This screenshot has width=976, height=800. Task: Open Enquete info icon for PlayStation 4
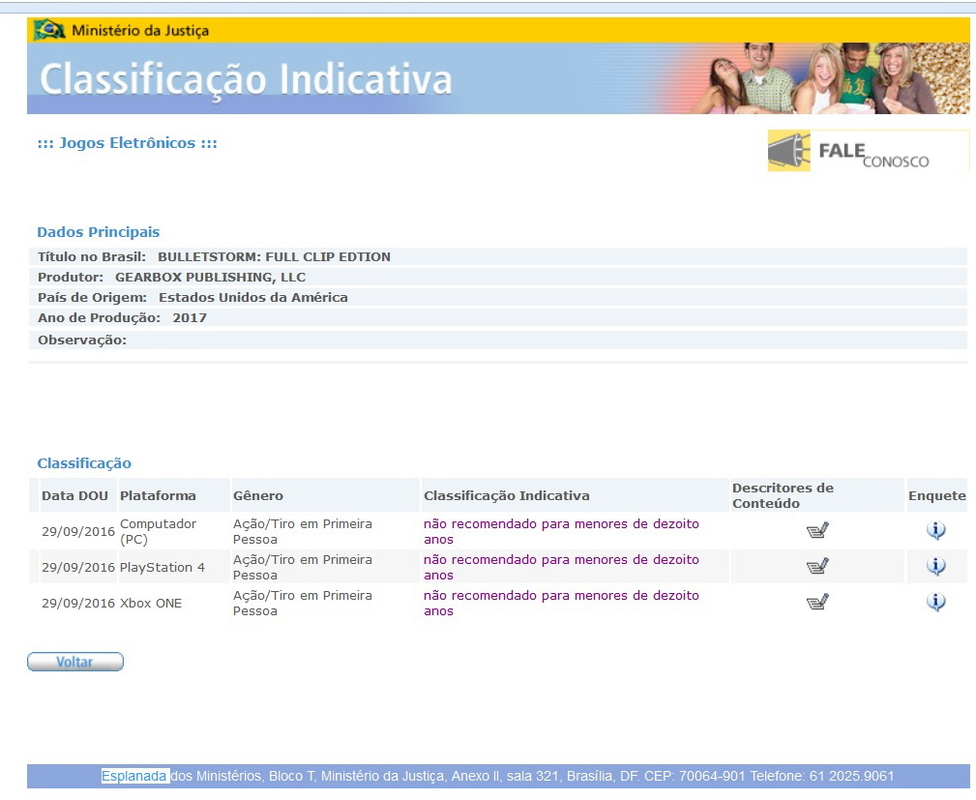pos(936,567)
